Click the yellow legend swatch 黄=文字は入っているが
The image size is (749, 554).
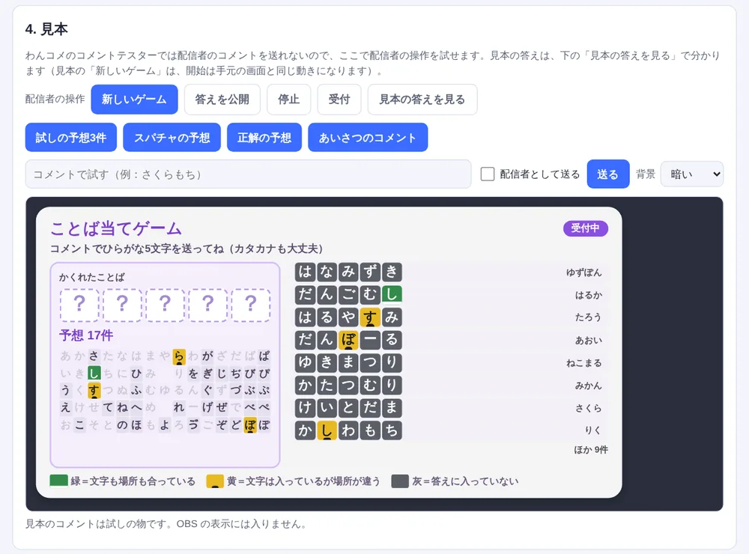(215, 481)
